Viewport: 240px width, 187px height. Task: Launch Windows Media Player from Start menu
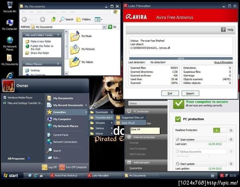[x=18, y=97]
